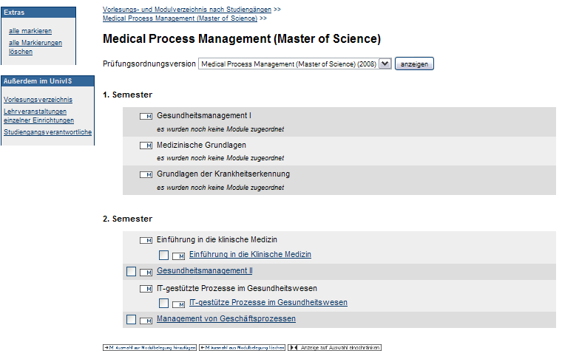Click module icon next to the Einführung in die Klinische Medizin link

pyautogui.click(x=178, y=256)
